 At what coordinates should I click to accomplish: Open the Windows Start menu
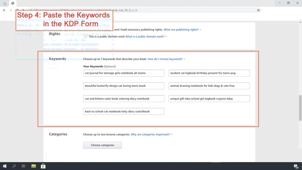tap(5, 166)
